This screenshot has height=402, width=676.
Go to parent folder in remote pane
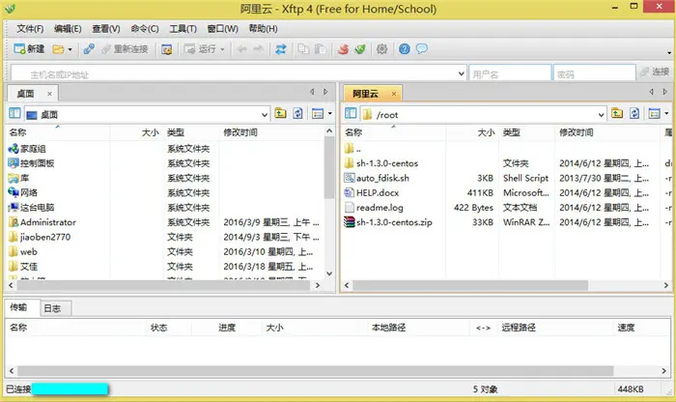pyautogui.click(x=617, y=113)
